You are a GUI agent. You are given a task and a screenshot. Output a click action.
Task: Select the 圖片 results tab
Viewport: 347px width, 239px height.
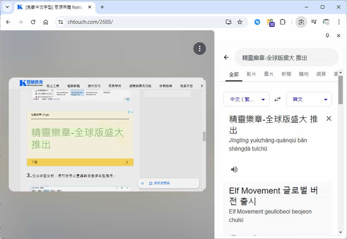coord(269,74)
